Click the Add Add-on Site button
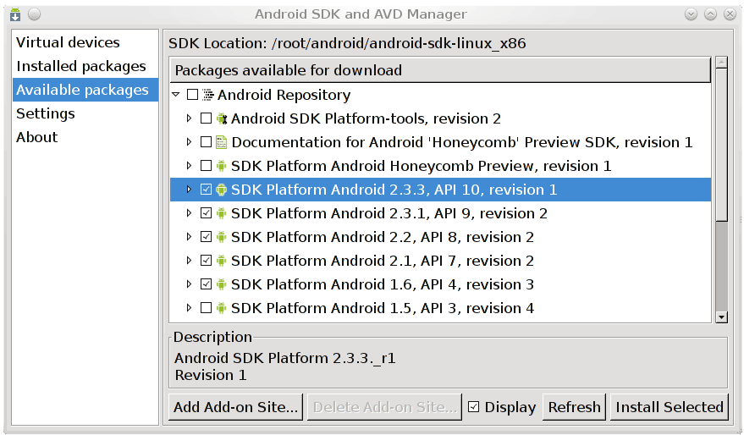This screenshot has width=744, height=435. pyautogui.click(x=235, y=407)
